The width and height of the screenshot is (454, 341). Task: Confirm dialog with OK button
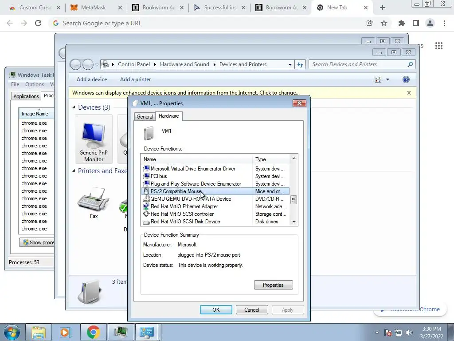[x=216, y=309]
